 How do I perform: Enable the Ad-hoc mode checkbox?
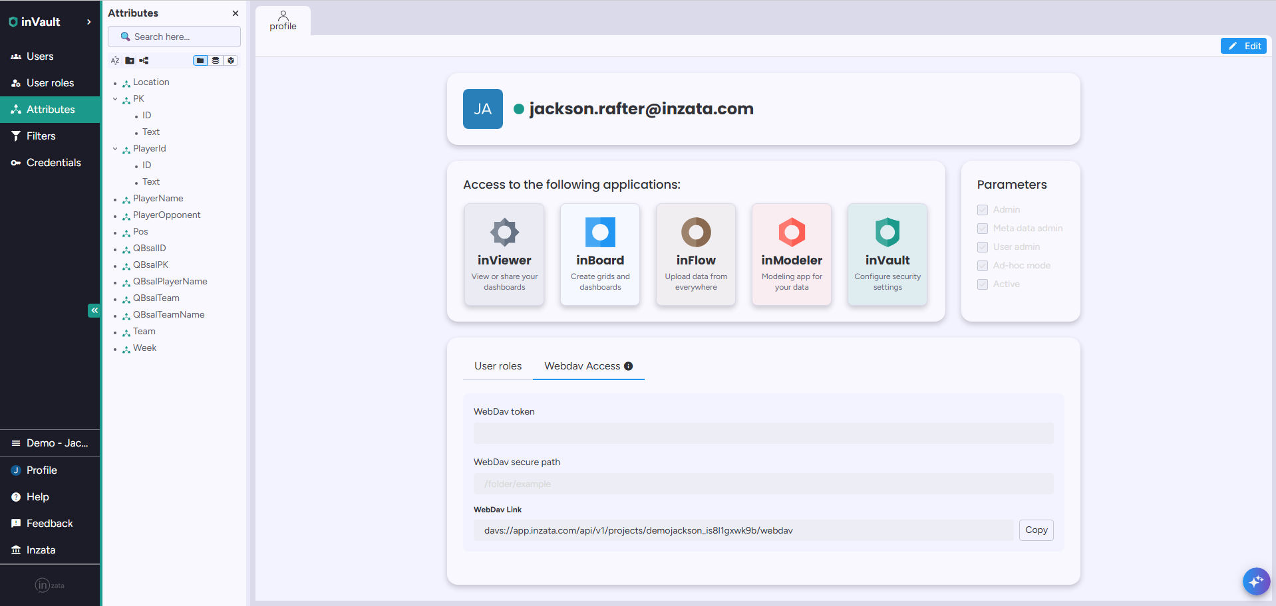pyautogui.click(x=982, y=265)
